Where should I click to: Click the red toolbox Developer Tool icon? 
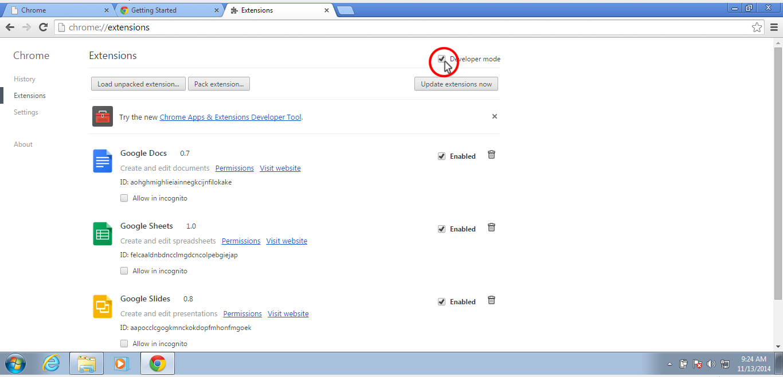pyautogui.click(x=103, y=116)
